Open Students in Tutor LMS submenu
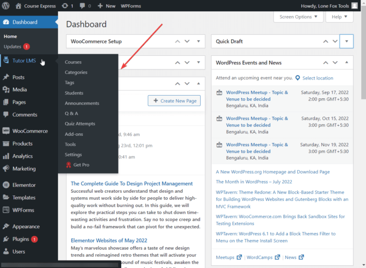The width and height of the screenshot is (366, 268). (x=74, y=93)
